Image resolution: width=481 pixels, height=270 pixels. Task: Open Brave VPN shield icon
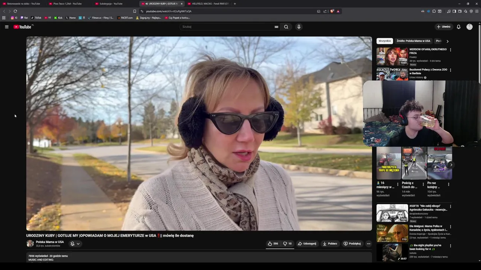pos(471,11)
